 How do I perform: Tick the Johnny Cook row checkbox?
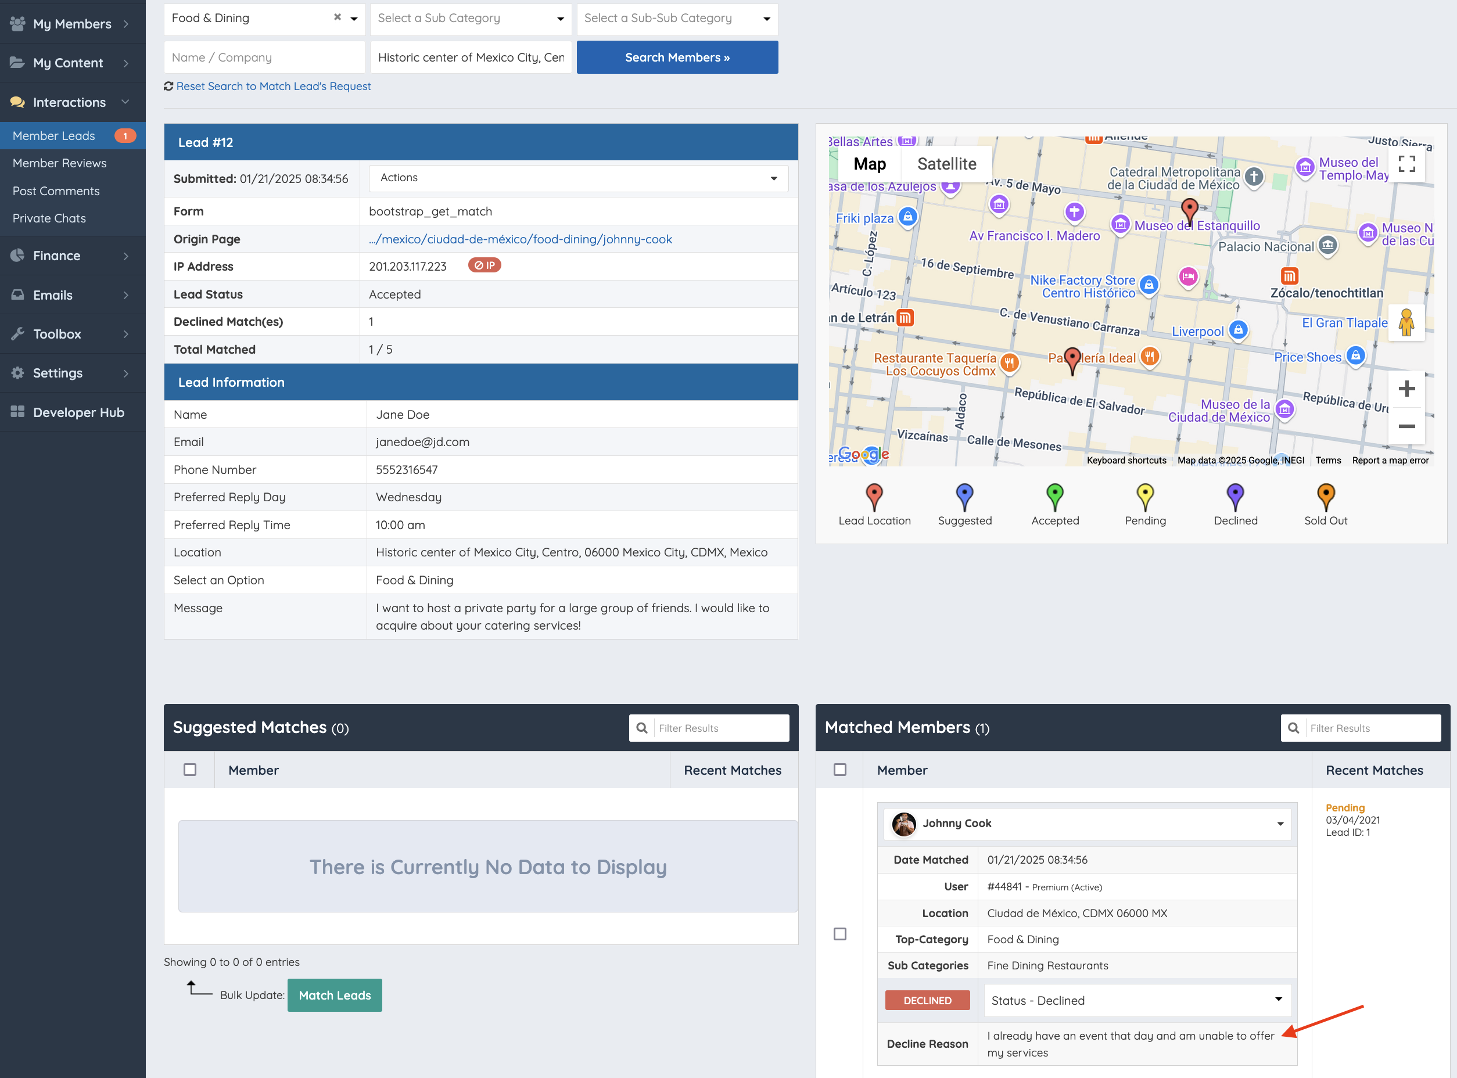(839, 934)
